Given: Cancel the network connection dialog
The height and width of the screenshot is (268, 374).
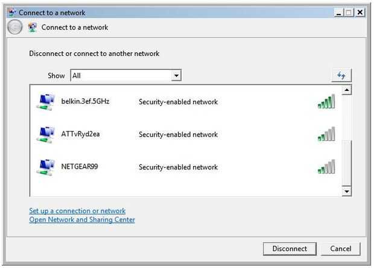Looking at the screenshot, I should [341, 249].
